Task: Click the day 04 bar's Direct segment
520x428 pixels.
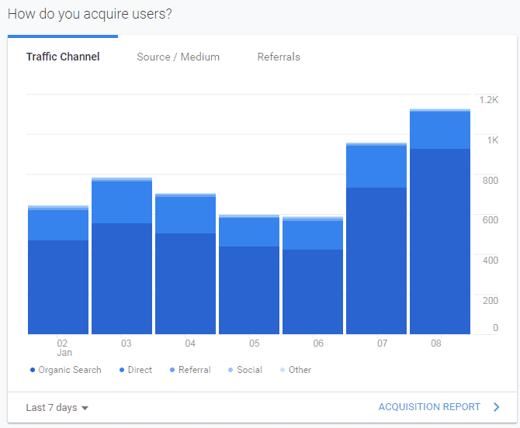Action: 185,216
